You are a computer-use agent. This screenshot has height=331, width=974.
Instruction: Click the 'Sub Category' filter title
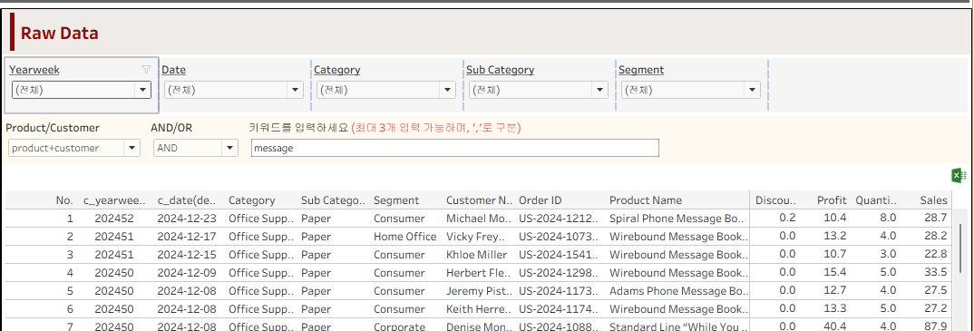tap(500, 70)
